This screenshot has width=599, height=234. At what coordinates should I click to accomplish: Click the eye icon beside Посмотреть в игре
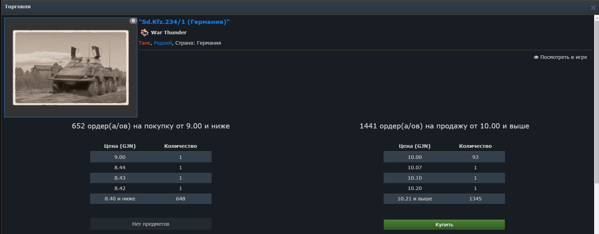pos(536,57)
